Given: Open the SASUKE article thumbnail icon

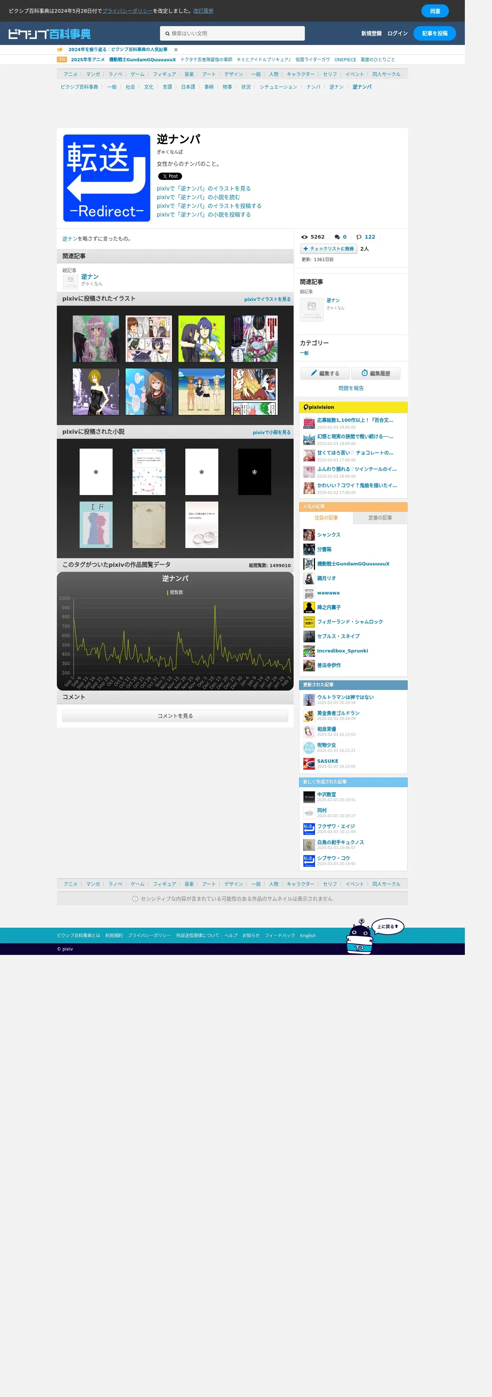Looking at the screenshot, I should click(309, 763).
